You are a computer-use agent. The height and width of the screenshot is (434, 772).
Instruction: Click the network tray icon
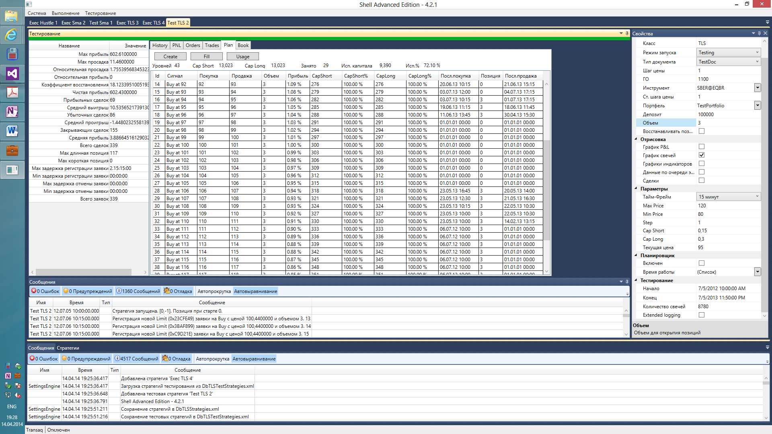(x=8, y=395)
